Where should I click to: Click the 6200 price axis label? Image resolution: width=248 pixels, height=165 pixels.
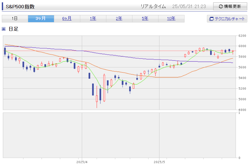(242, 36)
